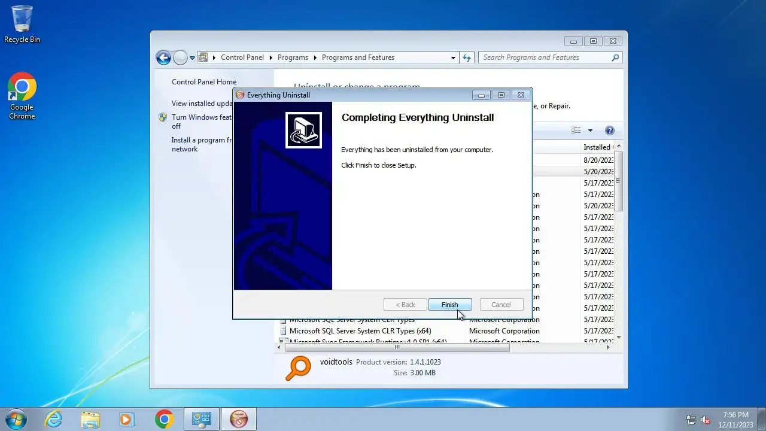The width and height of the screenshot is (766, 431).
Task: Click the search magnifier icon
Action: click(x=615, y=57)
